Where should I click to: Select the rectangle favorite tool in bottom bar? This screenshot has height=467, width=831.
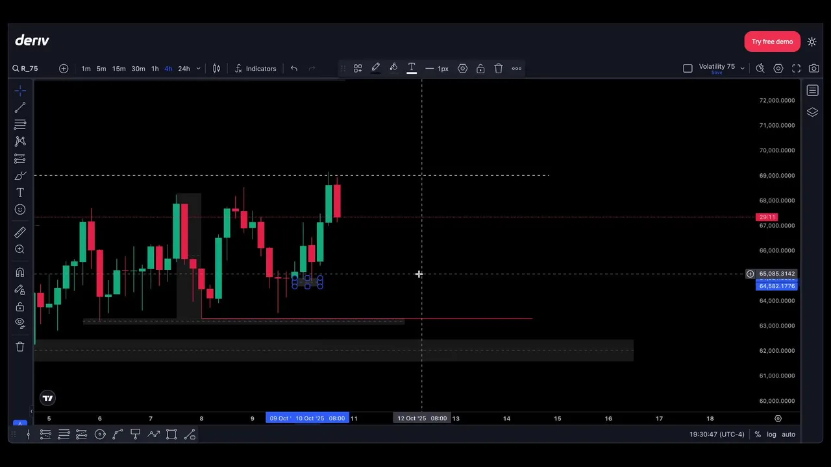[171, 435]
